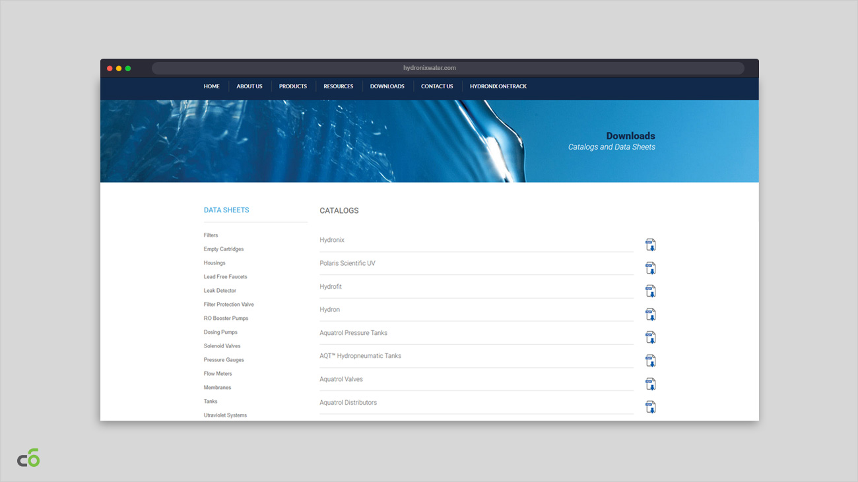Open the Products menu
This screenshot has width=858, height=482.
click(x=292, y=86)
